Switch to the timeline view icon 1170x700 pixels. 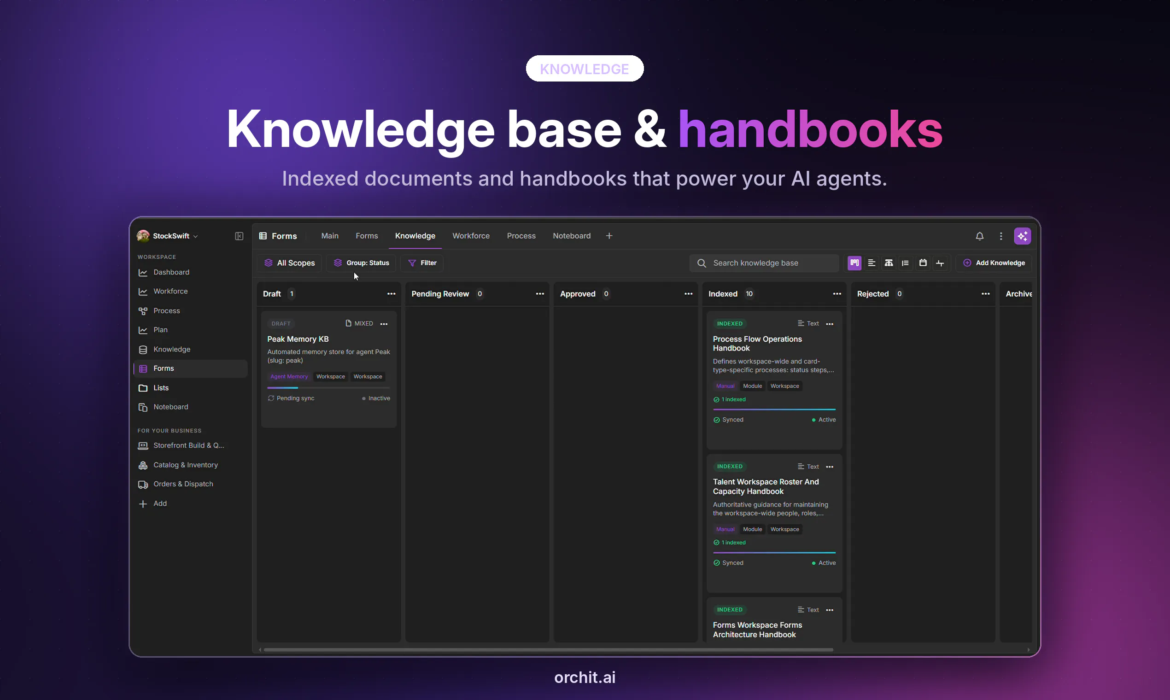pos(940,263)
